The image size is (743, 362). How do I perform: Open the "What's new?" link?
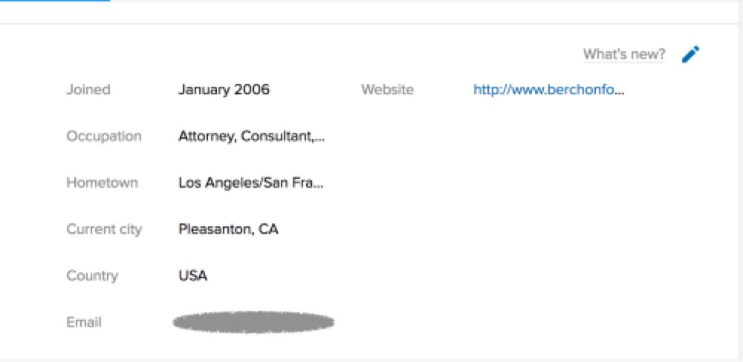tap(623, 54)
